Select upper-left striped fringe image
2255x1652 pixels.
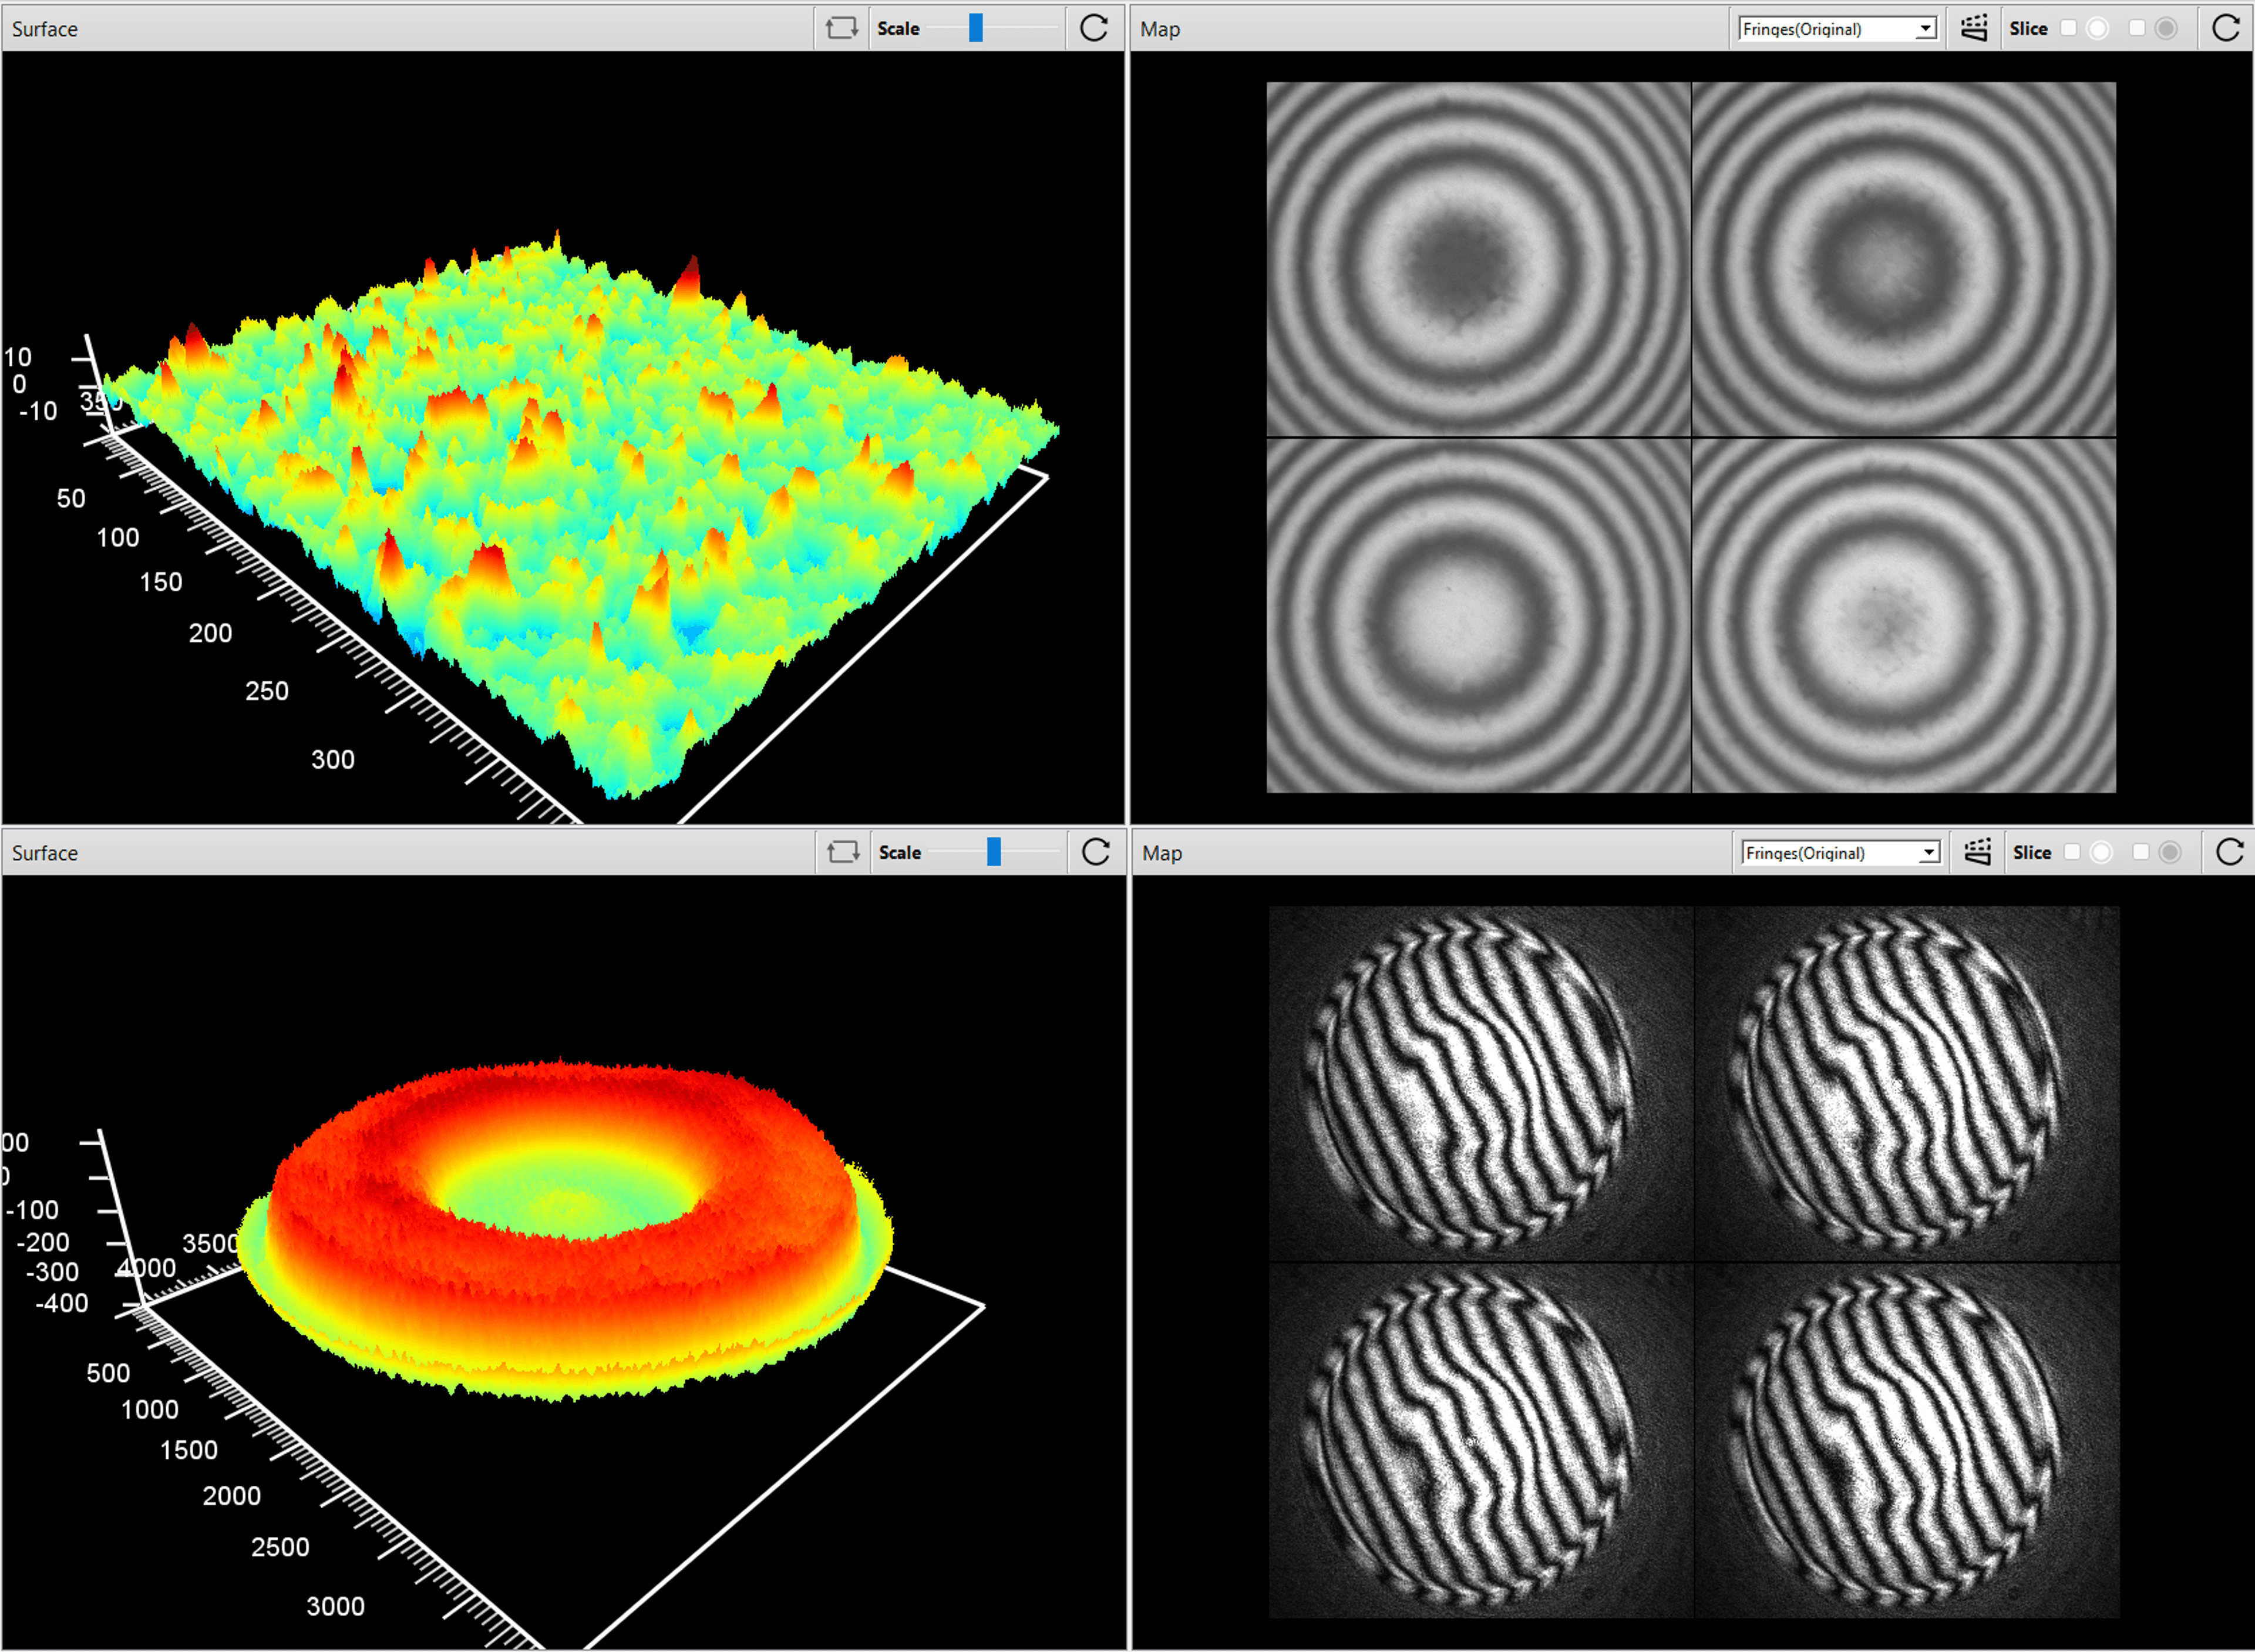tap(1481, 1084)
